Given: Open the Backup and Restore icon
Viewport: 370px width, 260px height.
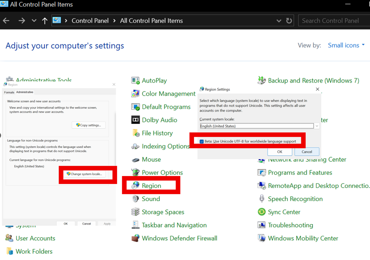Looking at the screenshot, I should pyautogui.click(x=262, y=80).
